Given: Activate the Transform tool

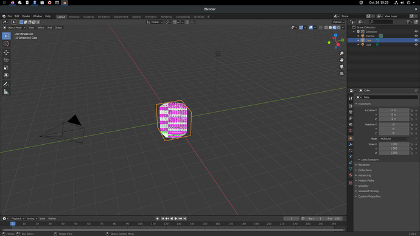Looking at the screenshot, I should click(x=6, y=75).
